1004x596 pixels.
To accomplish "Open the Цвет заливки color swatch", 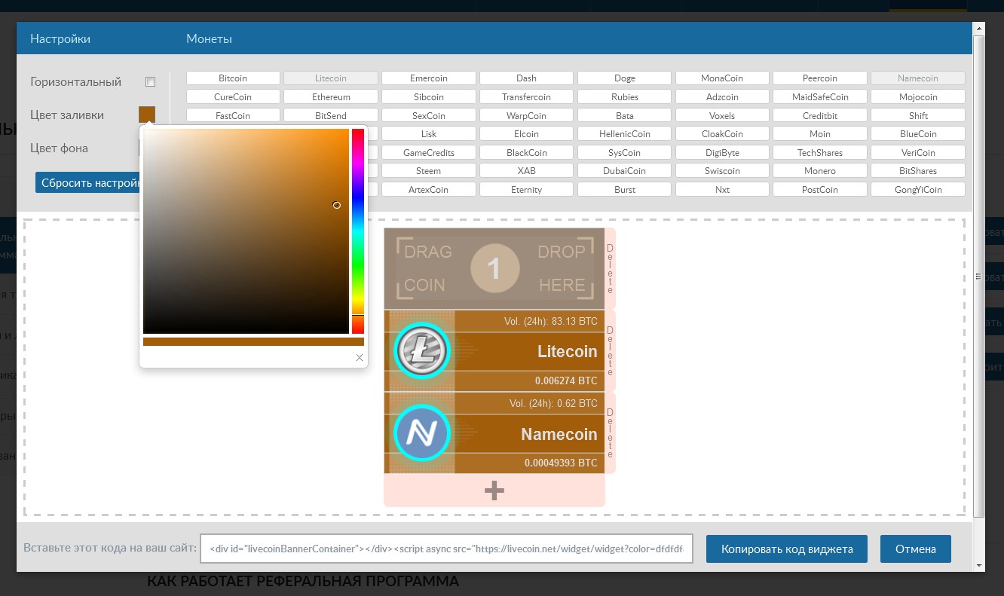I will [x=147, y=115].
